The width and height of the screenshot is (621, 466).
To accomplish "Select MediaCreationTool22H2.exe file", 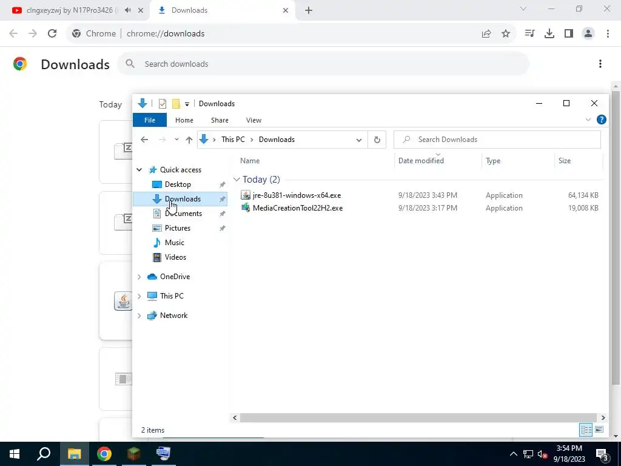I will (297, 208).
